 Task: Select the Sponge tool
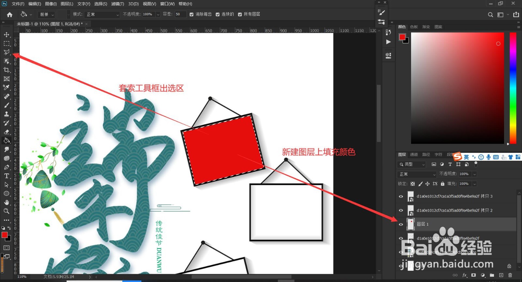click(7, 158)
